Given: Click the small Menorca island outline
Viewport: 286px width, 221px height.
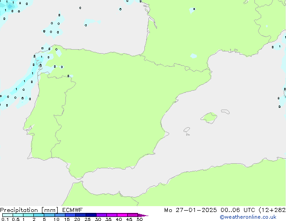Looking at the screenshot, I should pyautogui.click(x=225, y=111).
